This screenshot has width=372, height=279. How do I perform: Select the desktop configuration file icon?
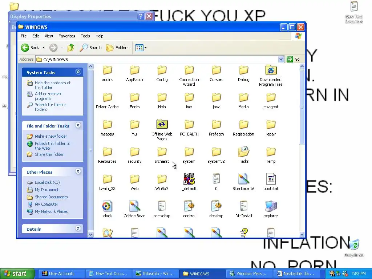click(216, 206)
